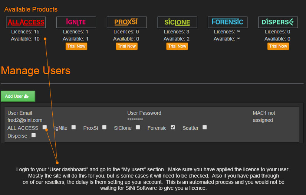306x195 pixels.
Task: Start IgNite trial with Trial Now
Action: tap(76, 46)
